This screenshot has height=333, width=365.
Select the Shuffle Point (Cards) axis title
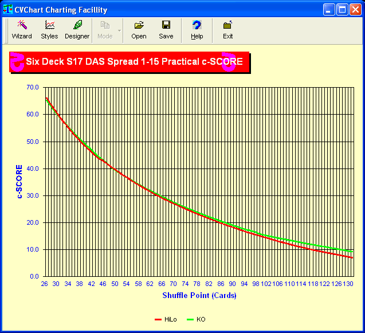click(x=199, y=296)
